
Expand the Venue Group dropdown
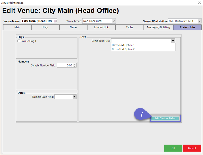[113, 21]
